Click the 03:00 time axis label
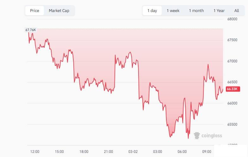This screenshot has height=157, width=248. 158,152
